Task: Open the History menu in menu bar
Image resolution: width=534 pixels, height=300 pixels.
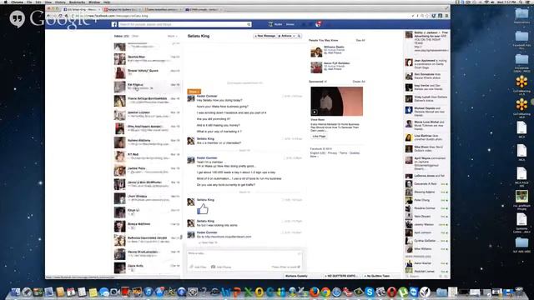Action: click(x=60, y=2)
